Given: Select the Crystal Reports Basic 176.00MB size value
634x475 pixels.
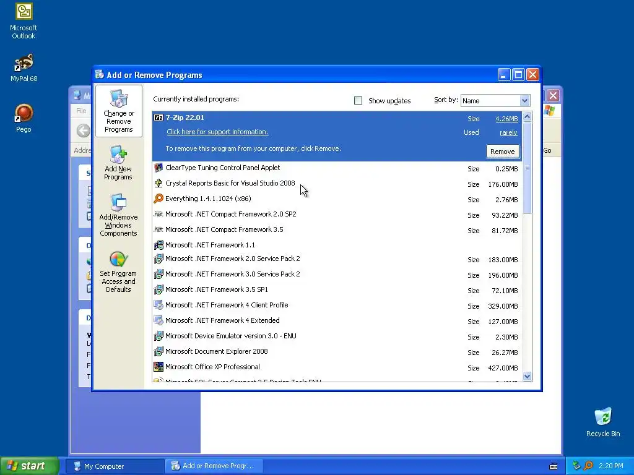Looking at the screenshot, I should pos(503,184).
